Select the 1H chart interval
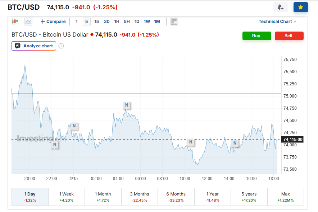 [x=117, y=22]
